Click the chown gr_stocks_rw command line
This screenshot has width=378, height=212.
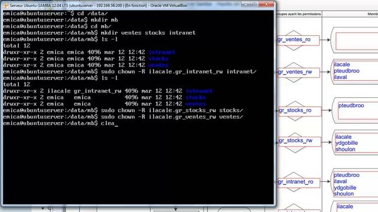[x=123, y=111]
